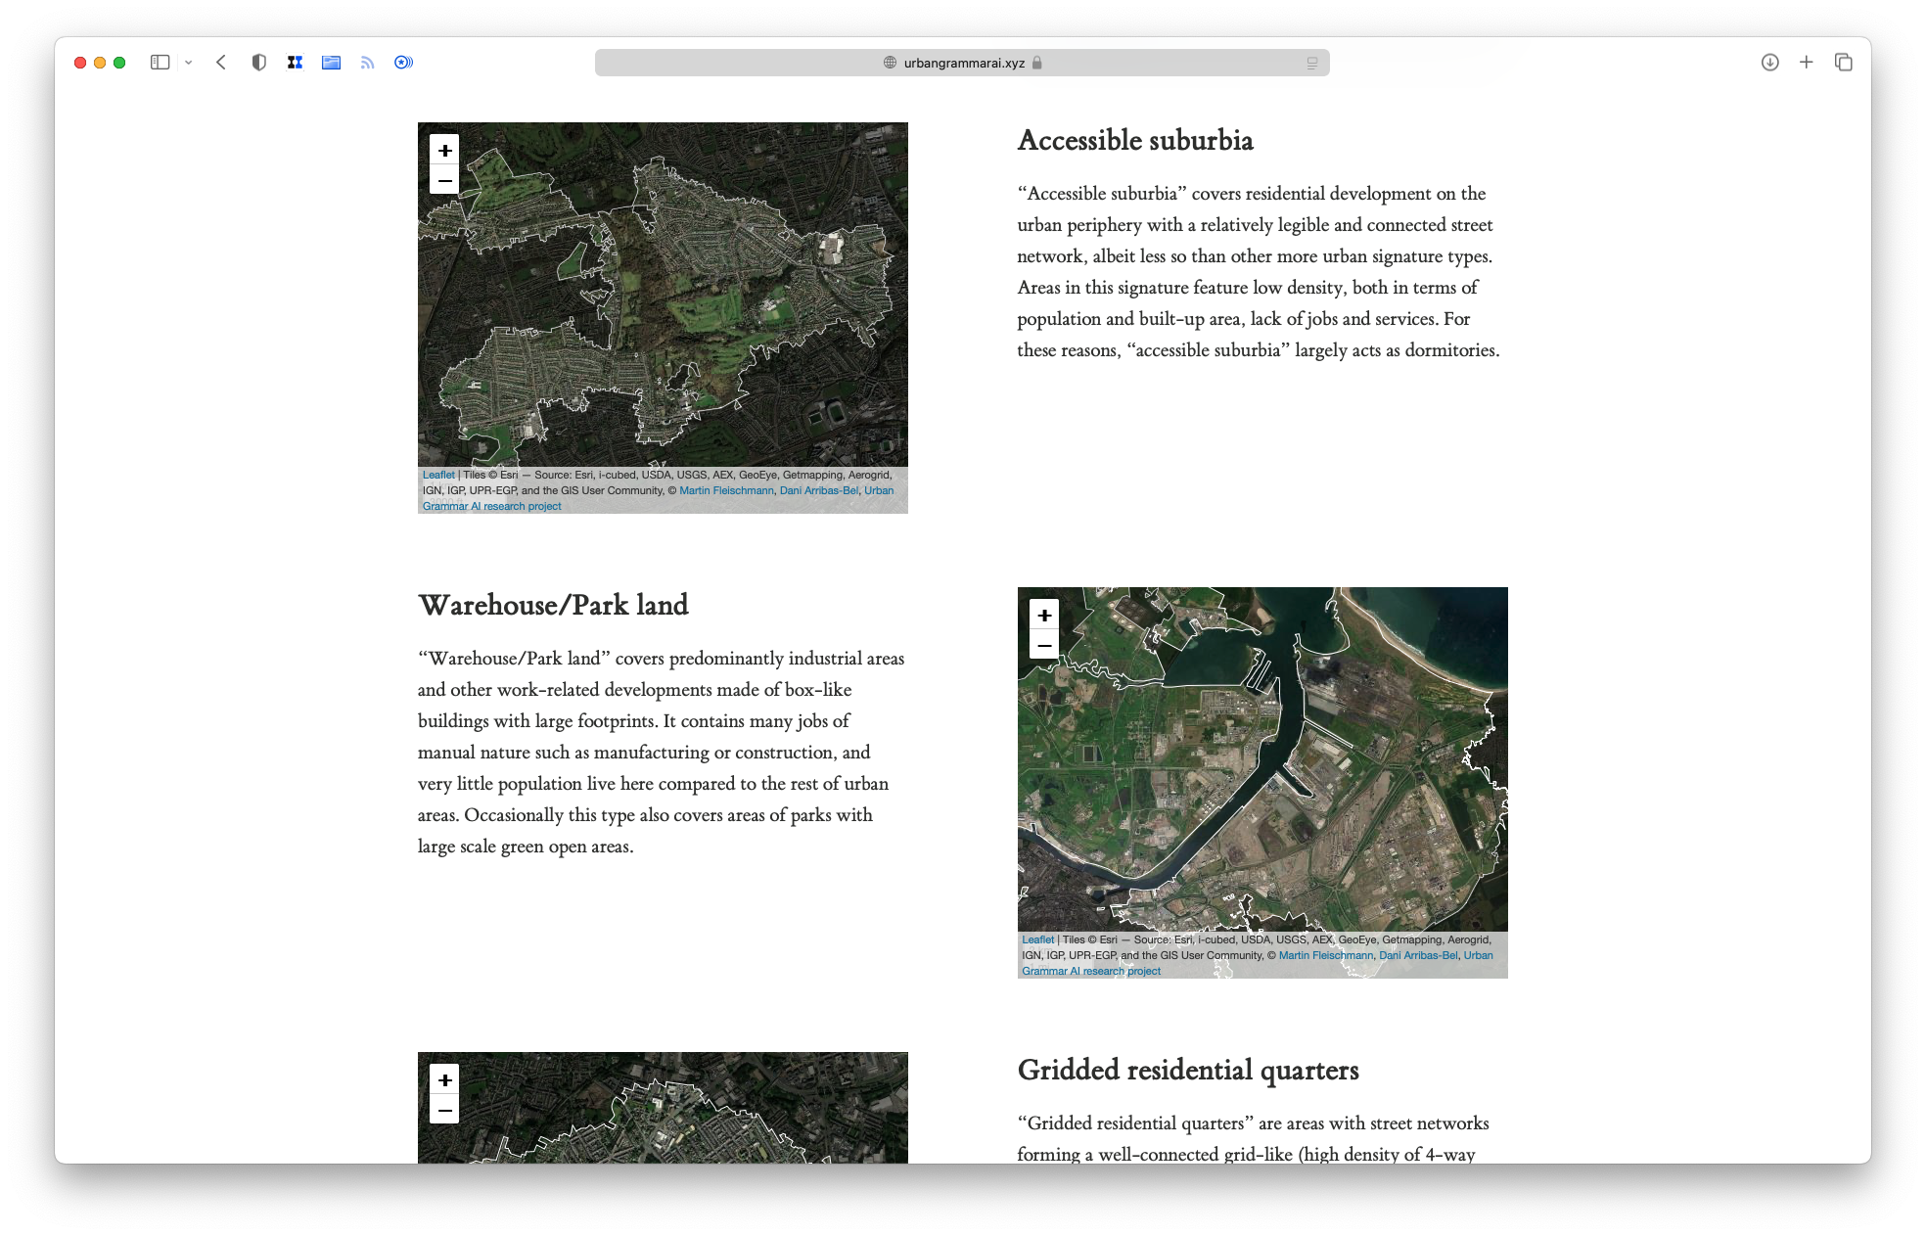Open a new tab with plus button
1926x1236 pixels.
click(x=1807, y=63)
